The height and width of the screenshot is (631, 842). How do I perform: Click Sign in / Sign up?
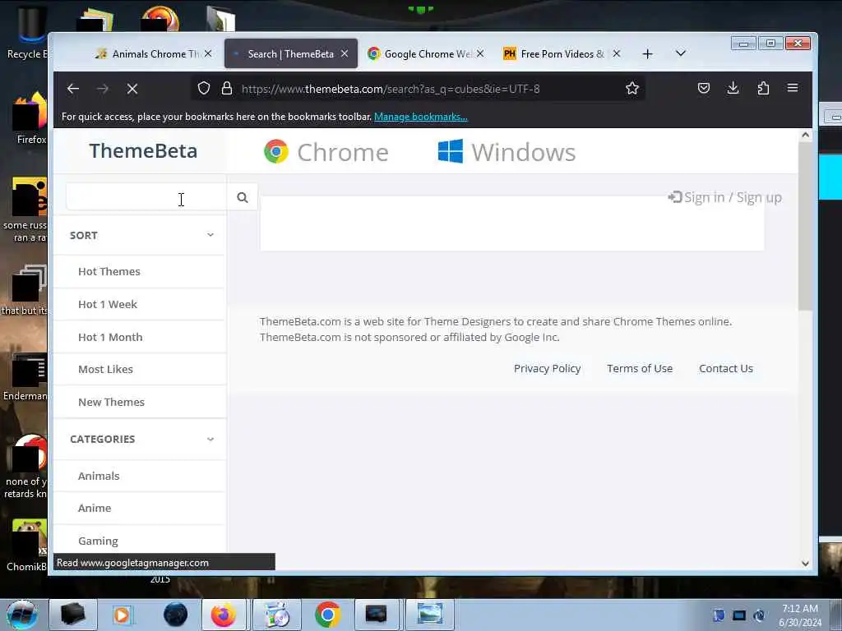point(725,197)
